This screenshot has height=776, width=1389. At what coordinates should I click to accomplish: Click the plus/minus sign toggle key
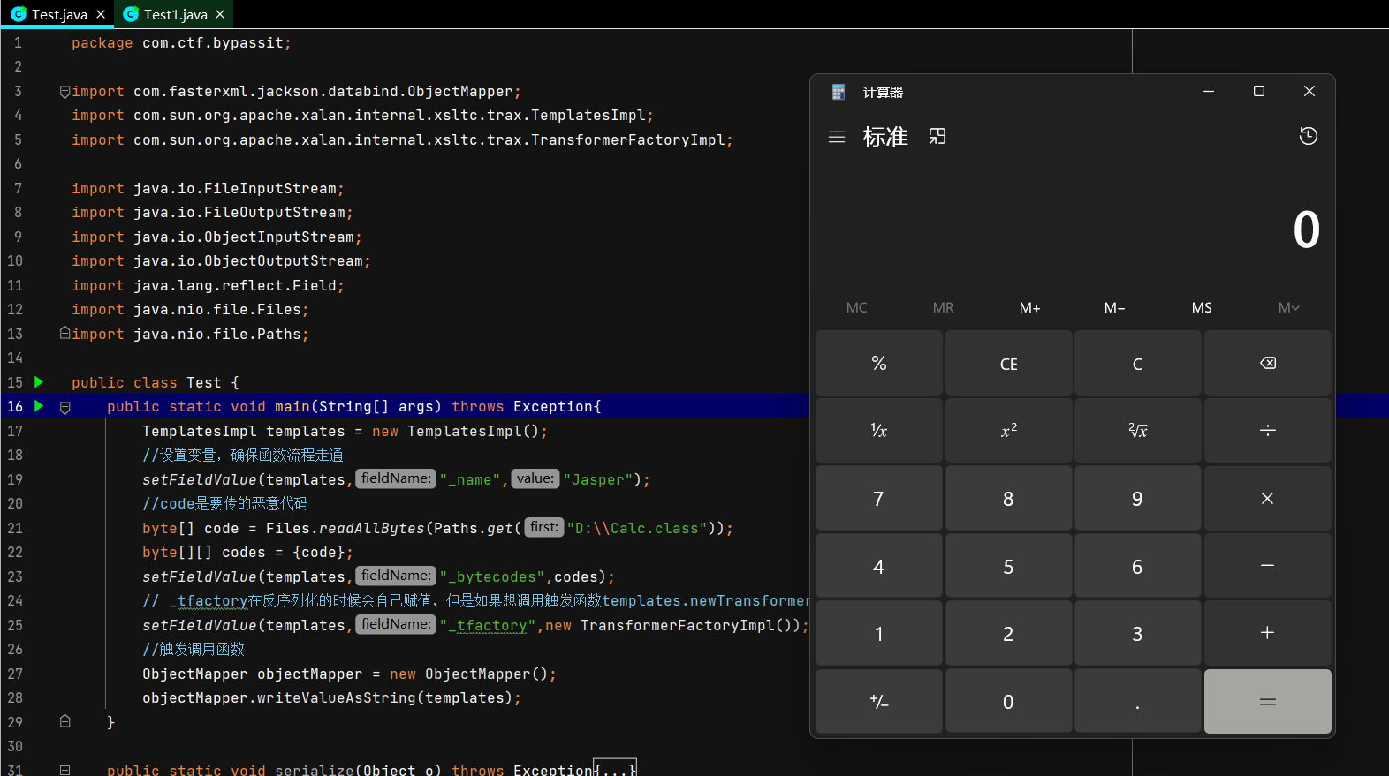coord(879,701)
